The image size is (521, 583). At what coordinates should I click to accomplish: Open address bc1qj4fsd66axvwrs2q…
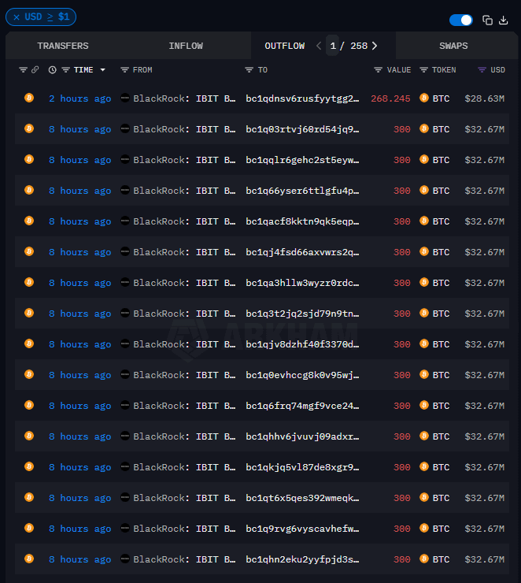coord(302,252)
